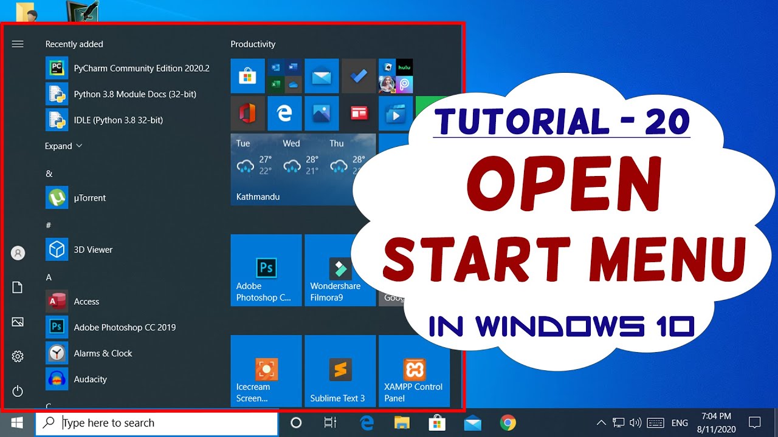
Task: Click ENG language indicator
Action: (x=680, y=423)
